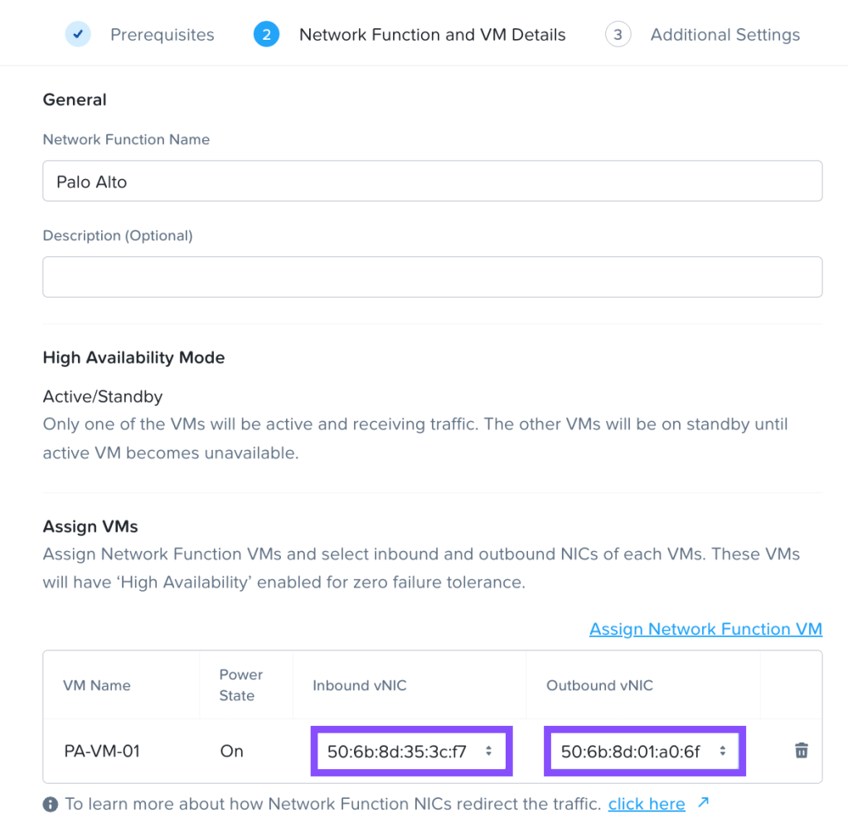This screenshot has height=832, width=848.
Task: Click the Outbound vNIC column header
Action: 599,685
